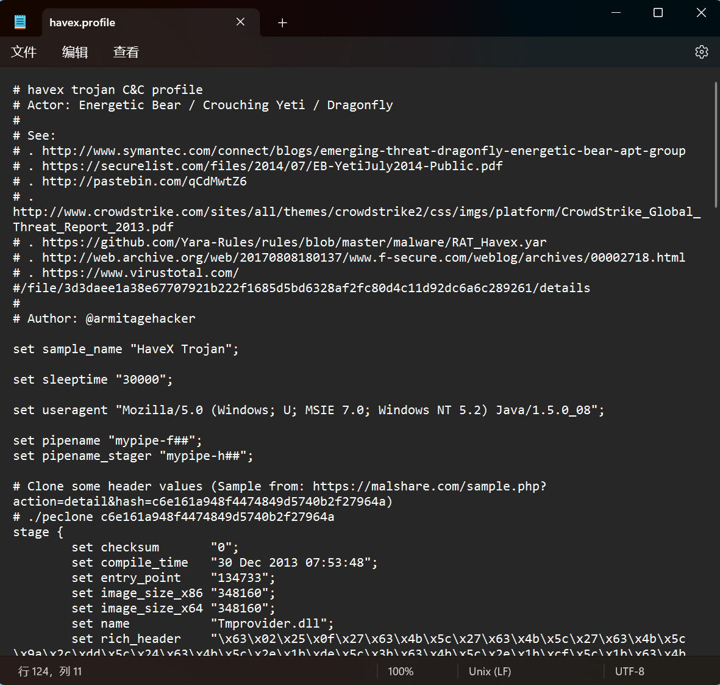Click the "# Author: @armitagehacker" line
This screenshot has width=720, height=685.
tap(104, 318)
